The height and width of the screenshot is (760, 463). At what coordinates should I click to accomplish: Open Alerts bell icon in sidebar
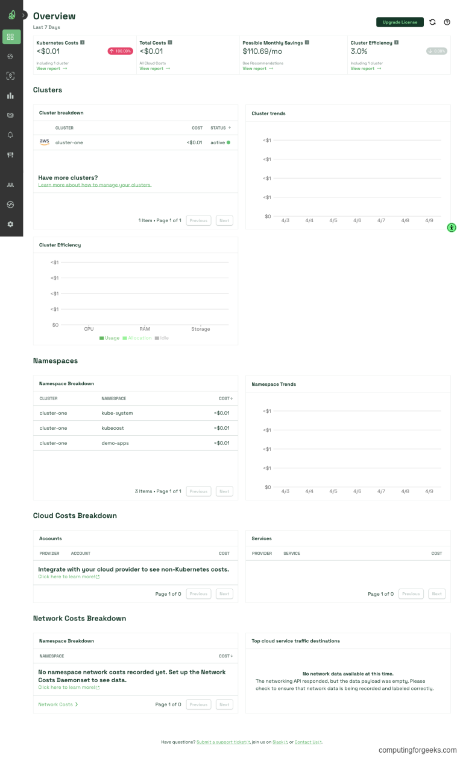pos(11,135)
